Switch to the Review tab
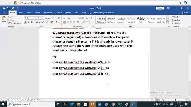 (x=68, y=12)
